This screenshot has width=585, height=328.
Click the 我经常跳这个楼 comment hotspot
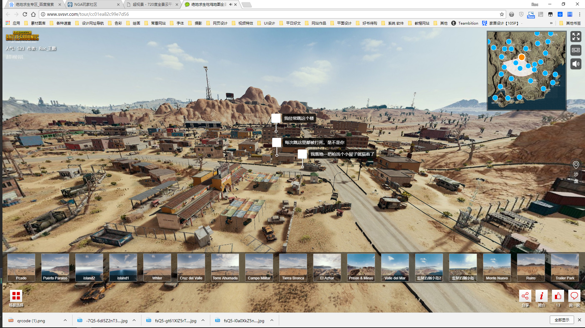[x=293, y=118]
